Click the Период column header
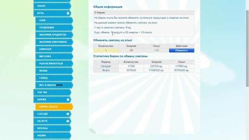The width and height of the screenshot is (249, 140). [x=106, y=62]
